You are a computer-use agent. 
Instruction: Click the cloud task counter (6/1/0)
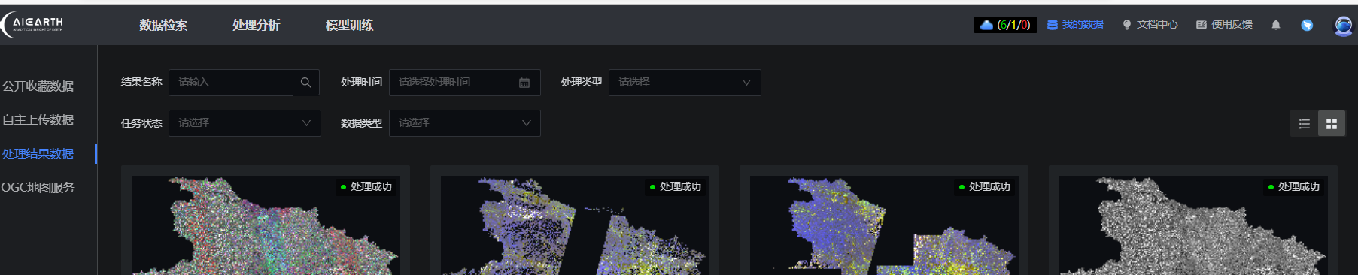pos(1005,25)
